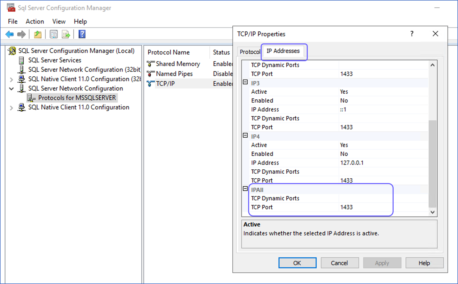The width and height of the screenshot is (458, 284).
Task: Expand SQL Native Client 11.0 Configuration (32bit) node
Action: click(x=11, y=79)
